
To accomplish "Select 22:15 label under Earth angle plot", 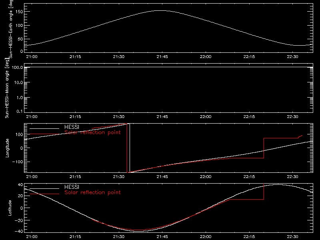I will pos(249,57).
